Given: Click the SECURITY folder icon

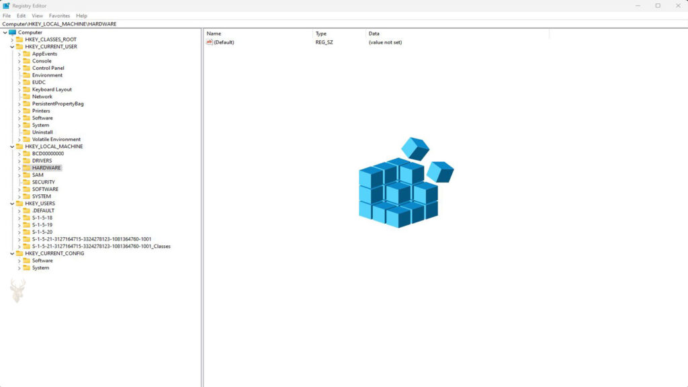Looking at the screenshot, I should coord(27,182).
